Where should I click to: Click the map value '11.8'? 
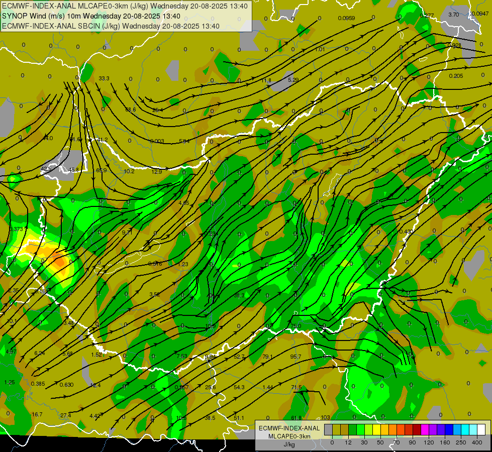266,81
